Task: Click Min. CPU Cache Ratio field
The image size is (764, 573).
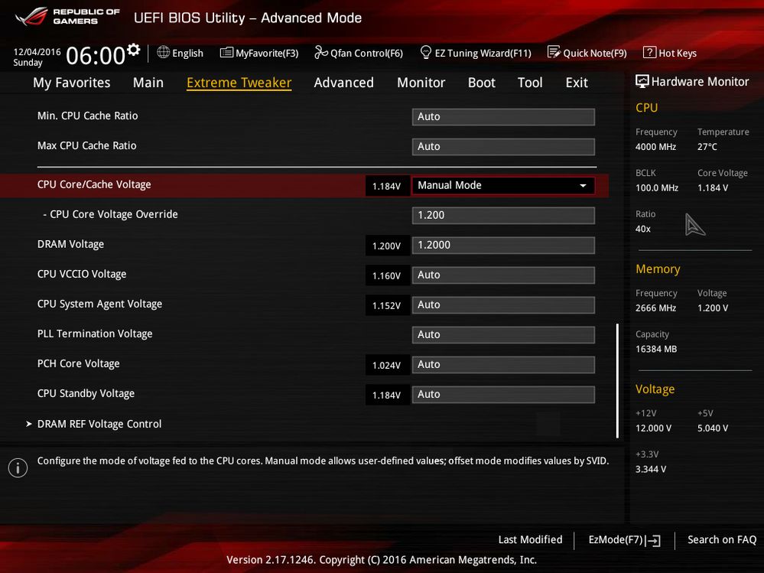Action: (x=503, y=117)
